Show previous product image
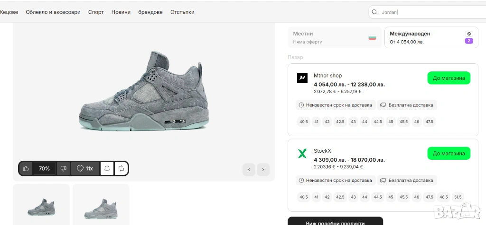Screen dimensions: 486x225 pyautogui.click(x=249, y=170)
